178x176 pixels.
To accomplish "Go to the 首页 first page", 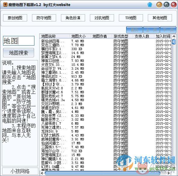I will [x=135, y=30].
